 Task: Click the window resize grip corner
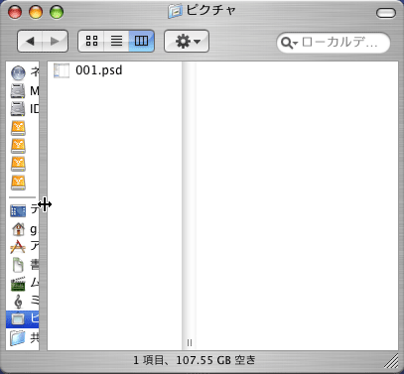pyautogui.click(x=392, y=361)
